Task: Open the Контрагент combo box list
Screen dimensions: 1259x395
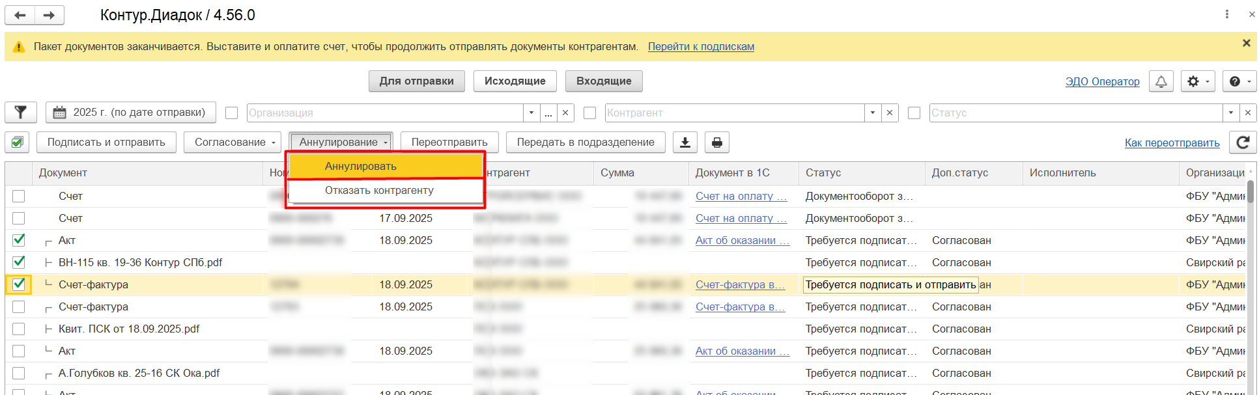Action: [872, 113]
